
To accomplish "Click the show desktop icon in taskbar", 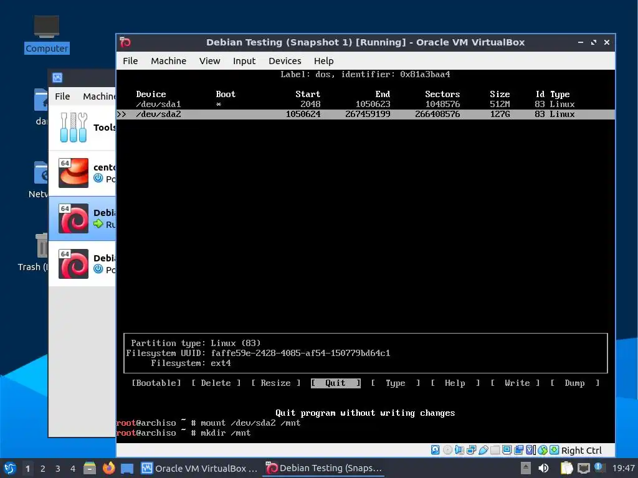I will [127, 468].
